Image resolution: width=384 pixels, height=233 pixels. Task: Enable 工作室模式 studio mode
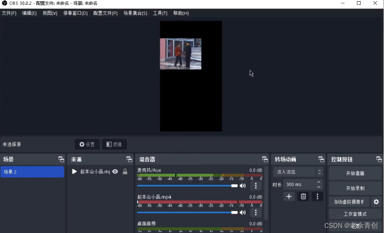pos(355,214)
